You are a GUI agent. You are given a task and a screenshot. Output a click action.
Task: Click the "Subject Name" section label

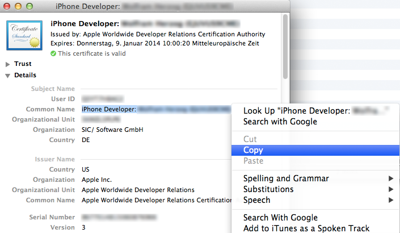coord(53,89)
